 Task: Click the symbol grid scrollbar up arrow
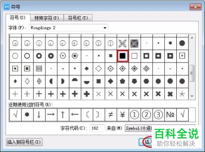[x=192, y=38]
